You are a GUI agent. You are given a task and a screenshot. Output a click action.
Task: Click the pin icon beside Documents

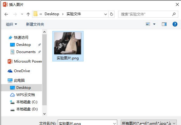(40, 52)
